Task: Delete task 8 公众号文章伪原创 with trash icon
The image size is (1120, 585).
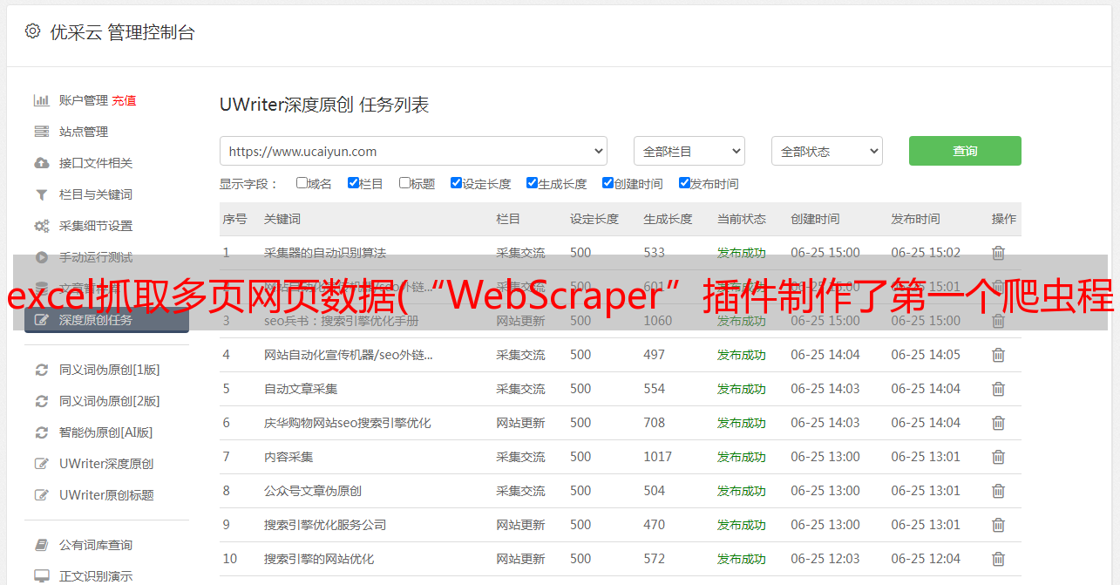Action: coord(998,491)
